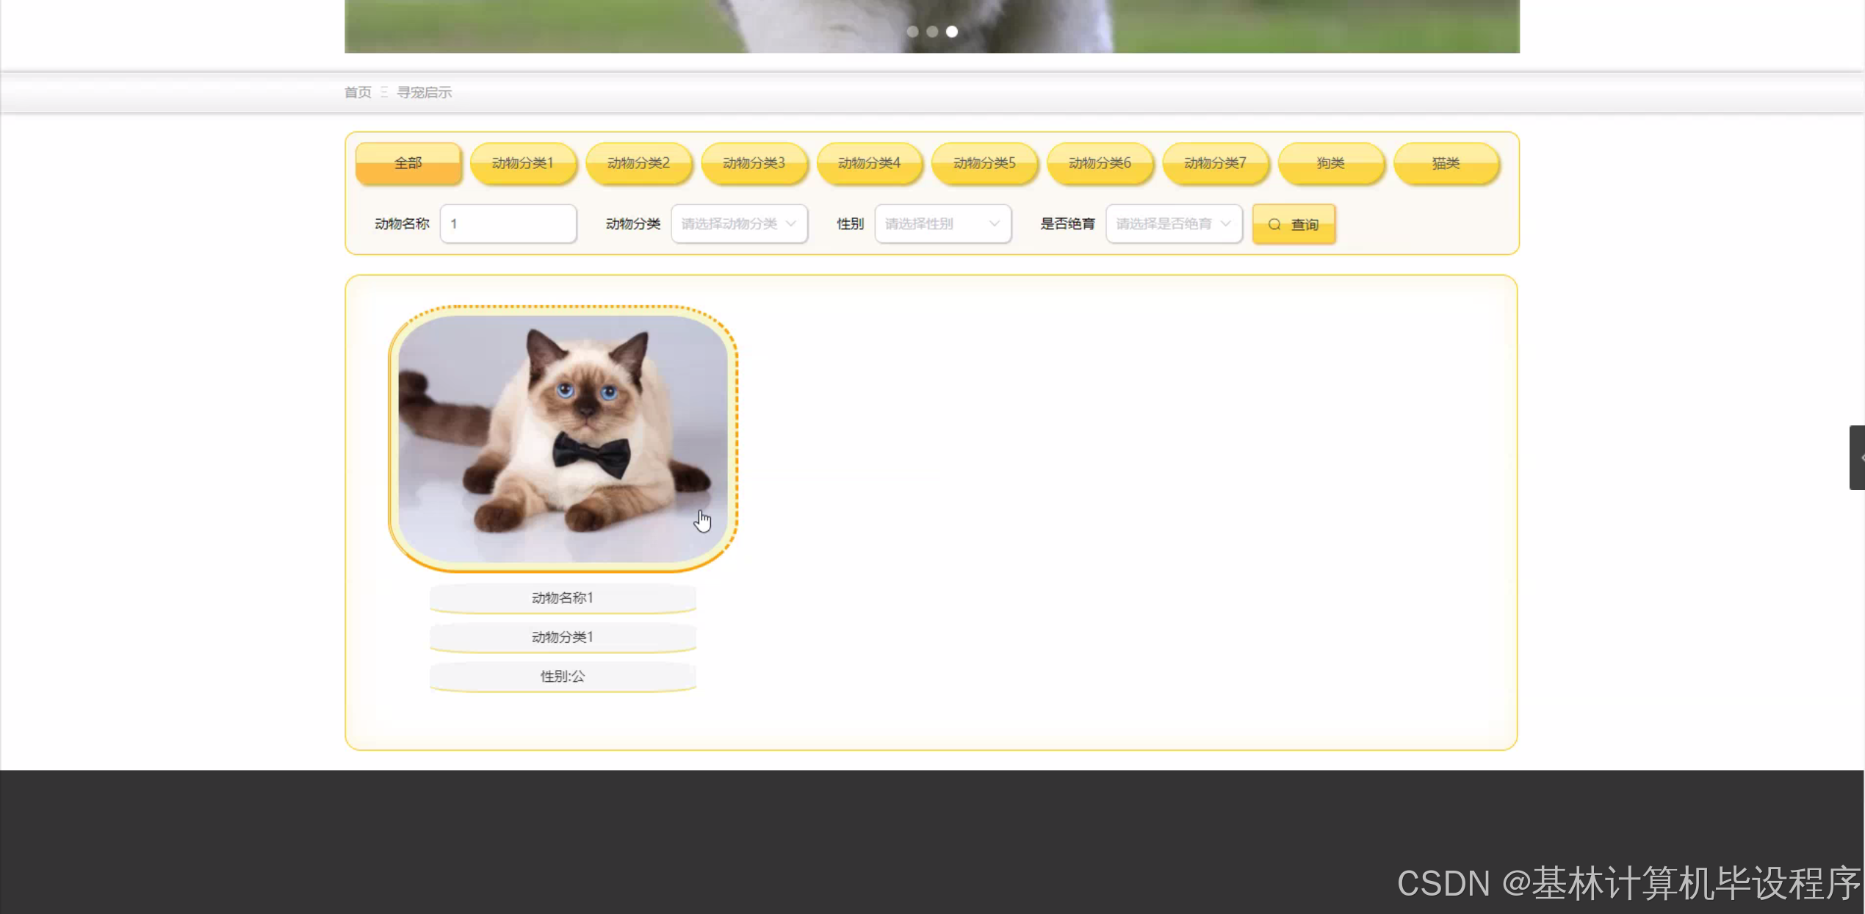
Task: Open the 性别 selection dropdown
Action: point(942,223)
